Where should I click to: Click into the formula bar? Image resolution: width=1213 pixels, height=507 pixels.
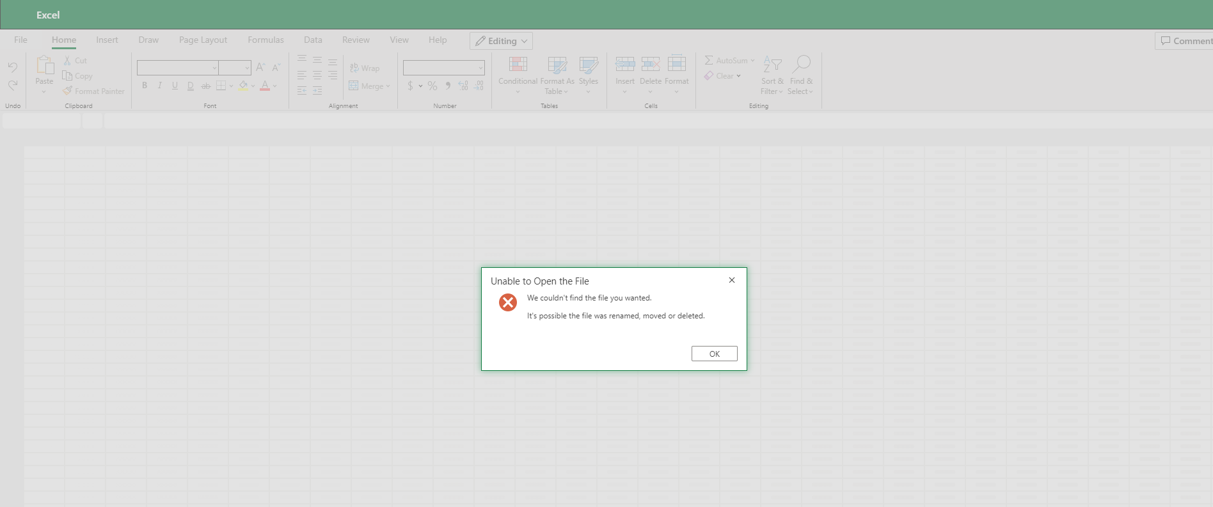tap(658, 121)
